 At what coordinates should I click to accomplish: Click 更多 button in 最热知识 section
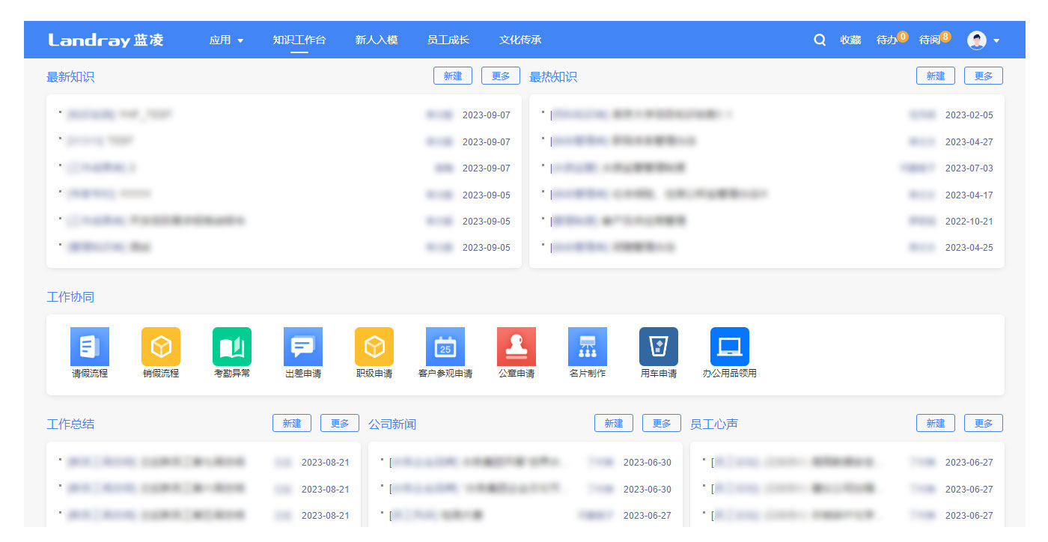pos(984,76)
